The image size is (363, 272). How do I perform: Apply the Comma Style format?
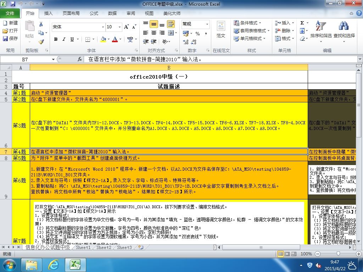click(x=206, y=34)
